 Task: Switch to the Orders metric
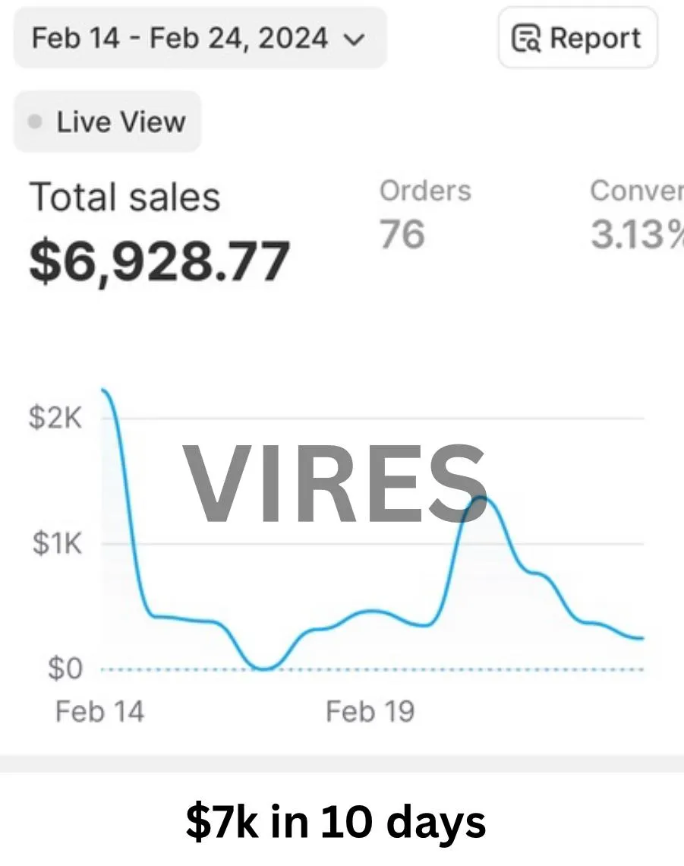point(425,191)
